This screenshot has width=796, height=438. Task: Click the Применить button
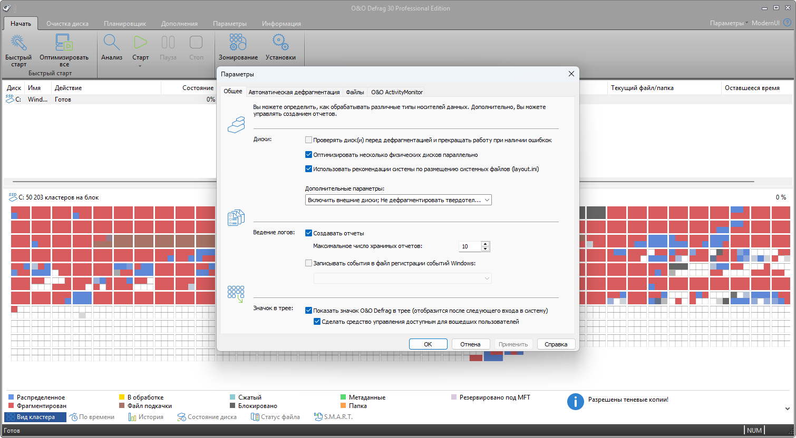click(513, 344)
